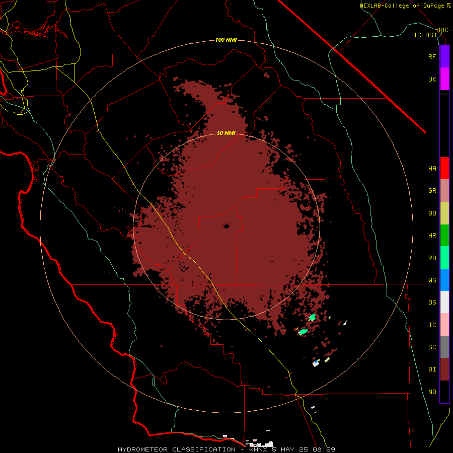Viewport: 453px width, 453px height.
Task: Click the HA red legend swatch
Action: click(x=444, y=168)
